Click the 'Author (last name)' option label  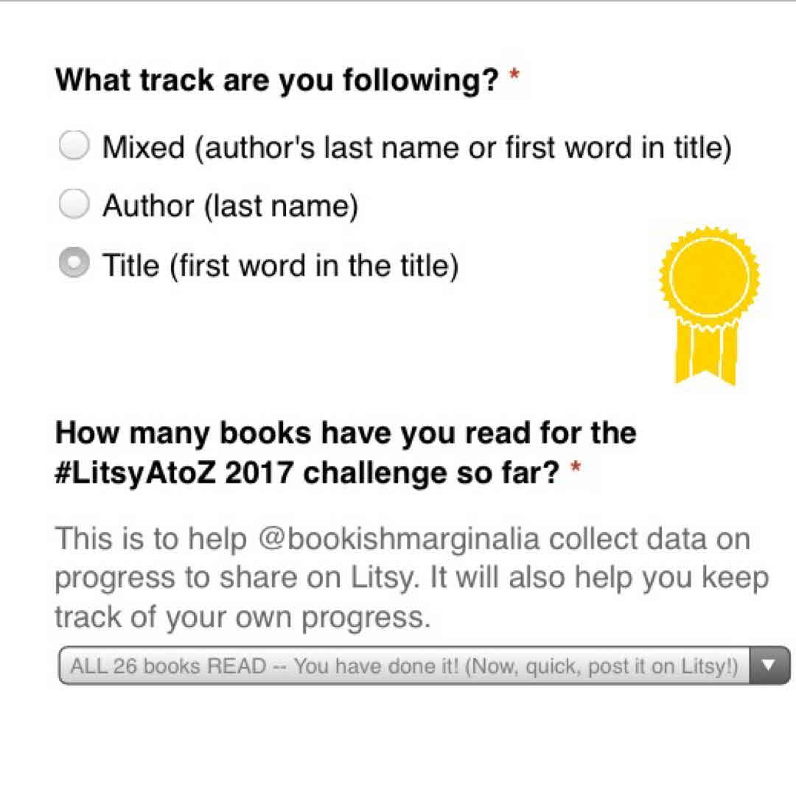tap(230, 206)
